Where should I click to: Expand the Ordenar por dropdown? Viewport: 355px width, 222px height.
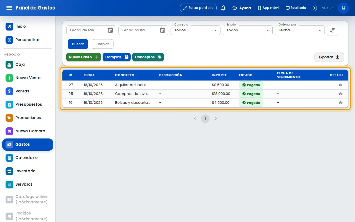[300, 30]
